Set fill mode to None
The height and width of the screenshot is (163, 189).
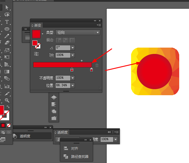pyautogui.click(x=9, y=125)
